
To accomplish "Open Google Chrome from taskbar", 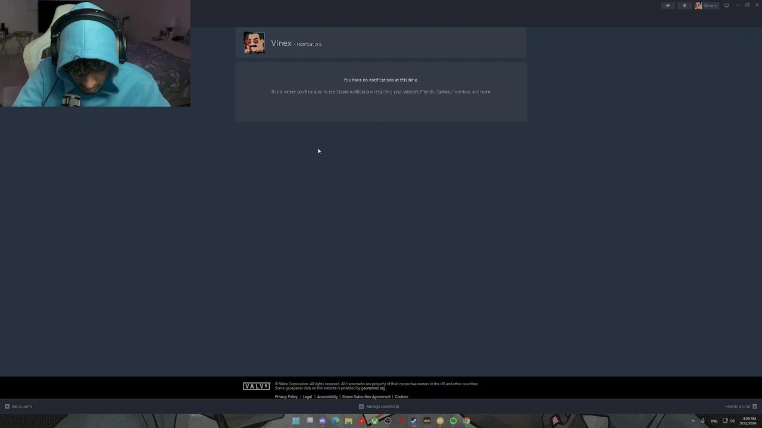I will coord(466,421).
